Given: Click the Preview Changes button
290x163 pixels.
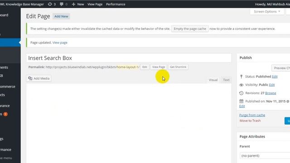Looking at the screenshot, I should (x=281, y=68).
